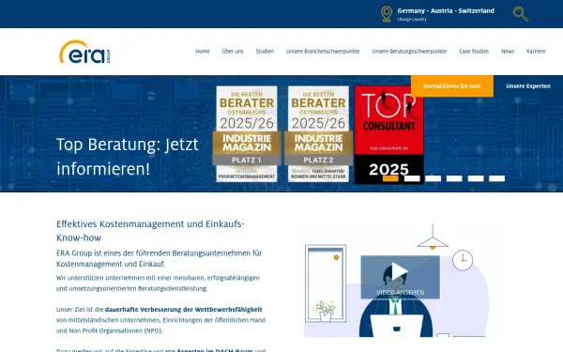Select the first orange slider indicator
This screenshot has height=352, width=563.
(x=390, y=178)
